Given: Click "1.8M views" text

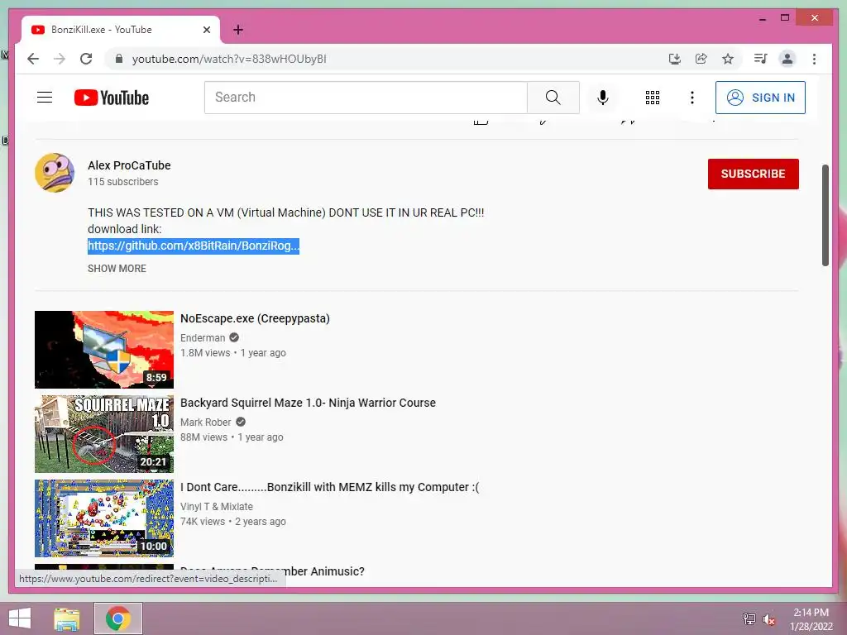Looking at the screenshot, I should point(205,352).
